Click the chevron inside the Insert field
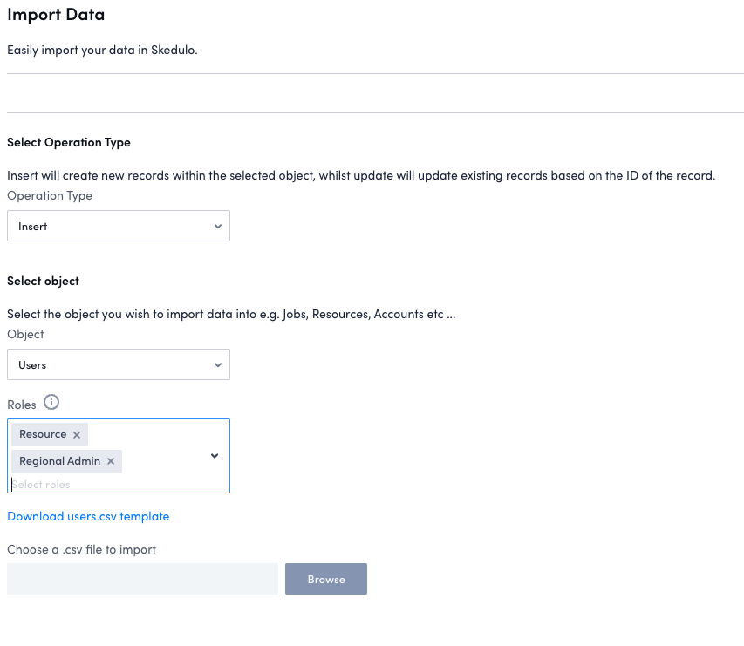This screenshot has height=646, width=744. click(x=218, y=225)
